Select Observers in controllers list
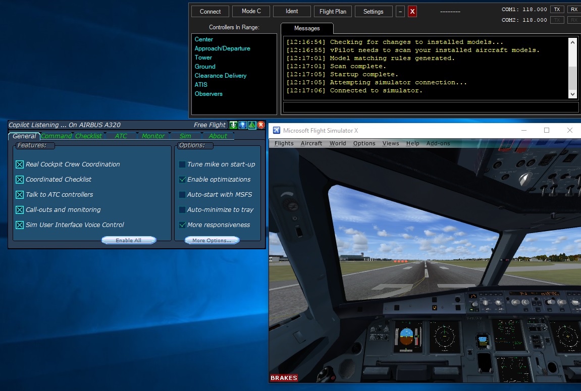Screen dimensions: 581x391 [208, 94]
